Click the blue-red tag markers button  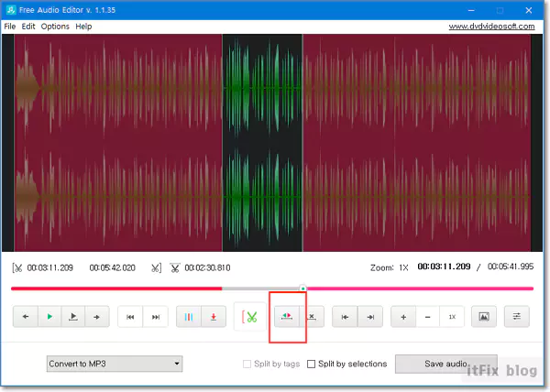[x=188, y=317]
